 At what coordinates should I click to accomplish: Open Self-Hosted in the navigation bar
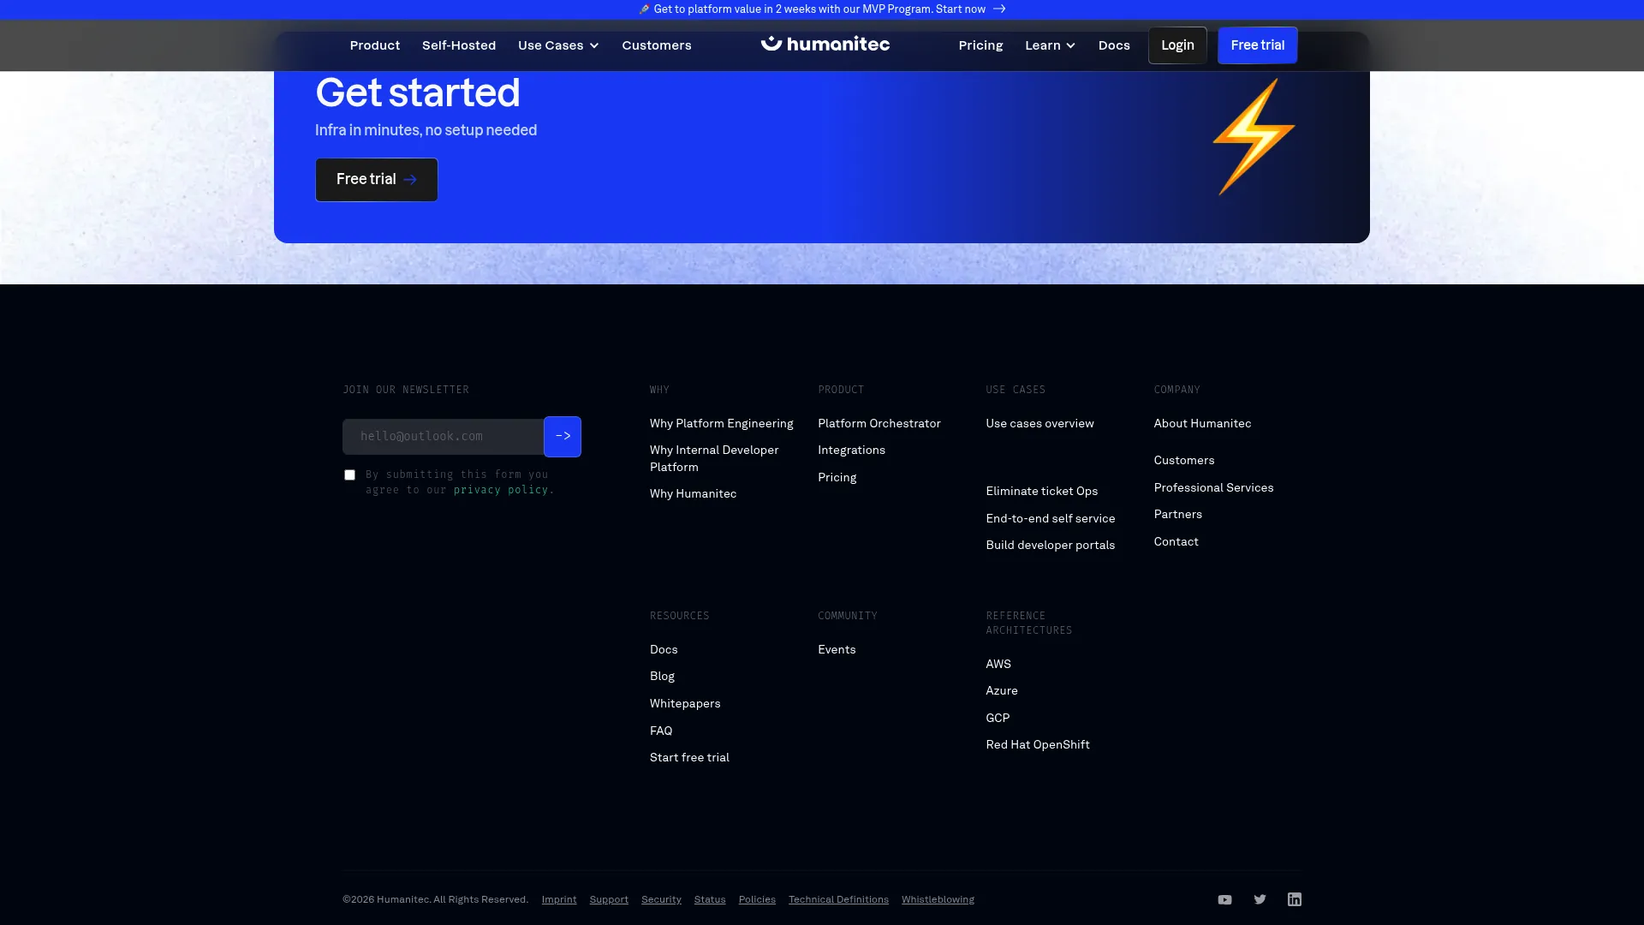click(459, 45)
